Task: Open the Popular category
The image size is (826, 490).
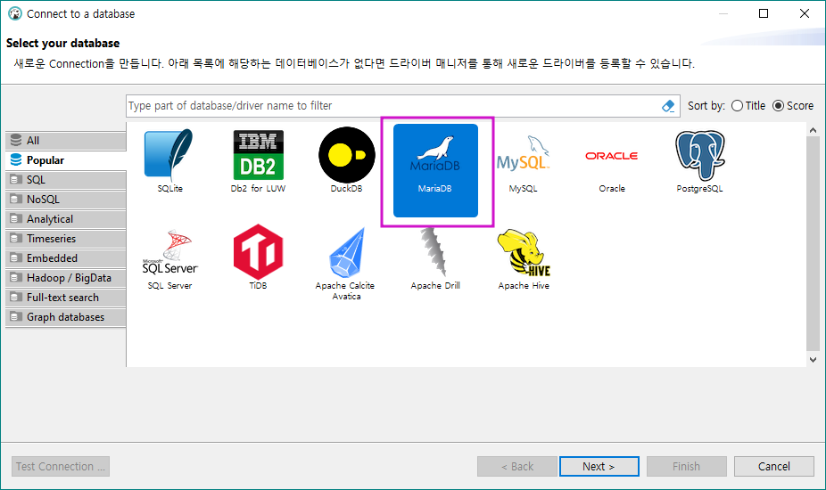Action: pos(66,160)
